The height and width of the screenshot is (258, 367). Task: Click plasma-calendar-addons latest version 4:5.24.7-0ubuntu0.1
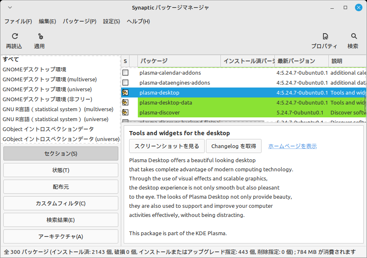302,73
